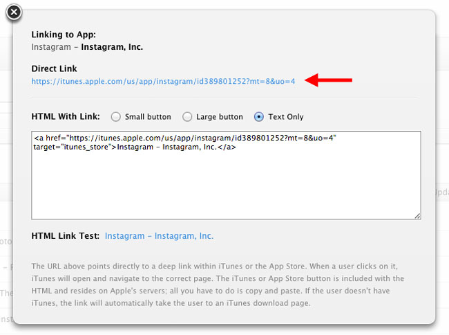Click the description paragraph starting 'The URL above'

pos(218,284)
